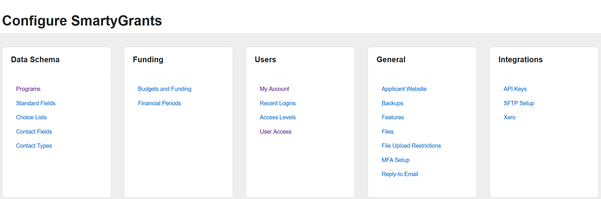Screen dimensions: 601x199
Task: Open File Upload Restrictions settings
Action: coord(411,146)
